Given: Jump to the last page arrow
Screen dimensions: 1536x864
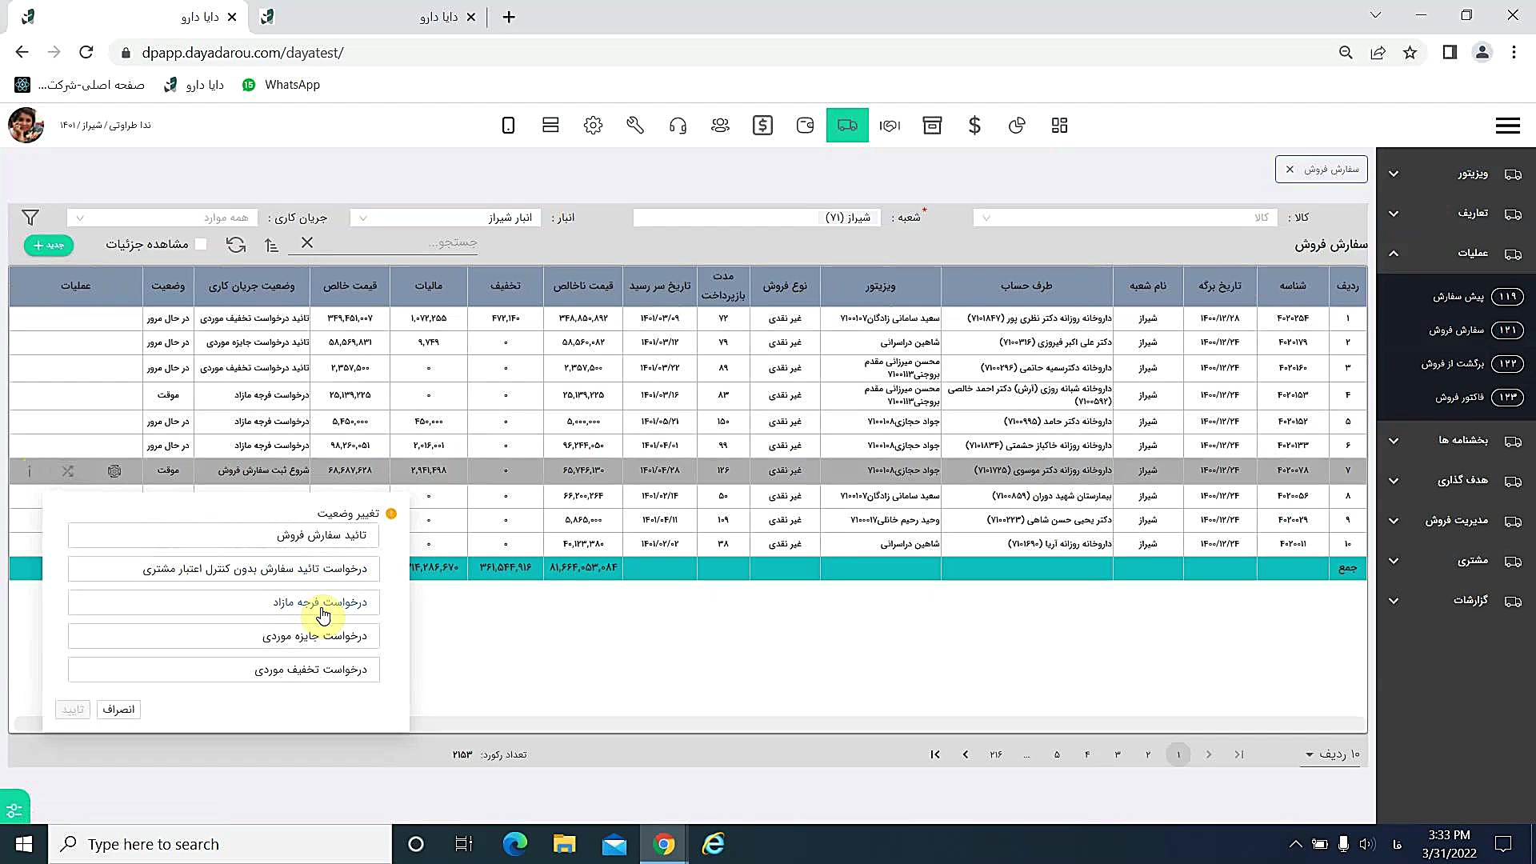Looking at the screenshot, I should [x=935, y=754].
